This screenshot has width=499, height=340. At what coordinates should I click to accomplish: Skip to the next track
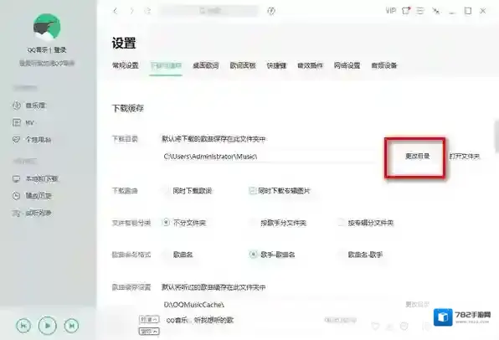coord(71,326)
